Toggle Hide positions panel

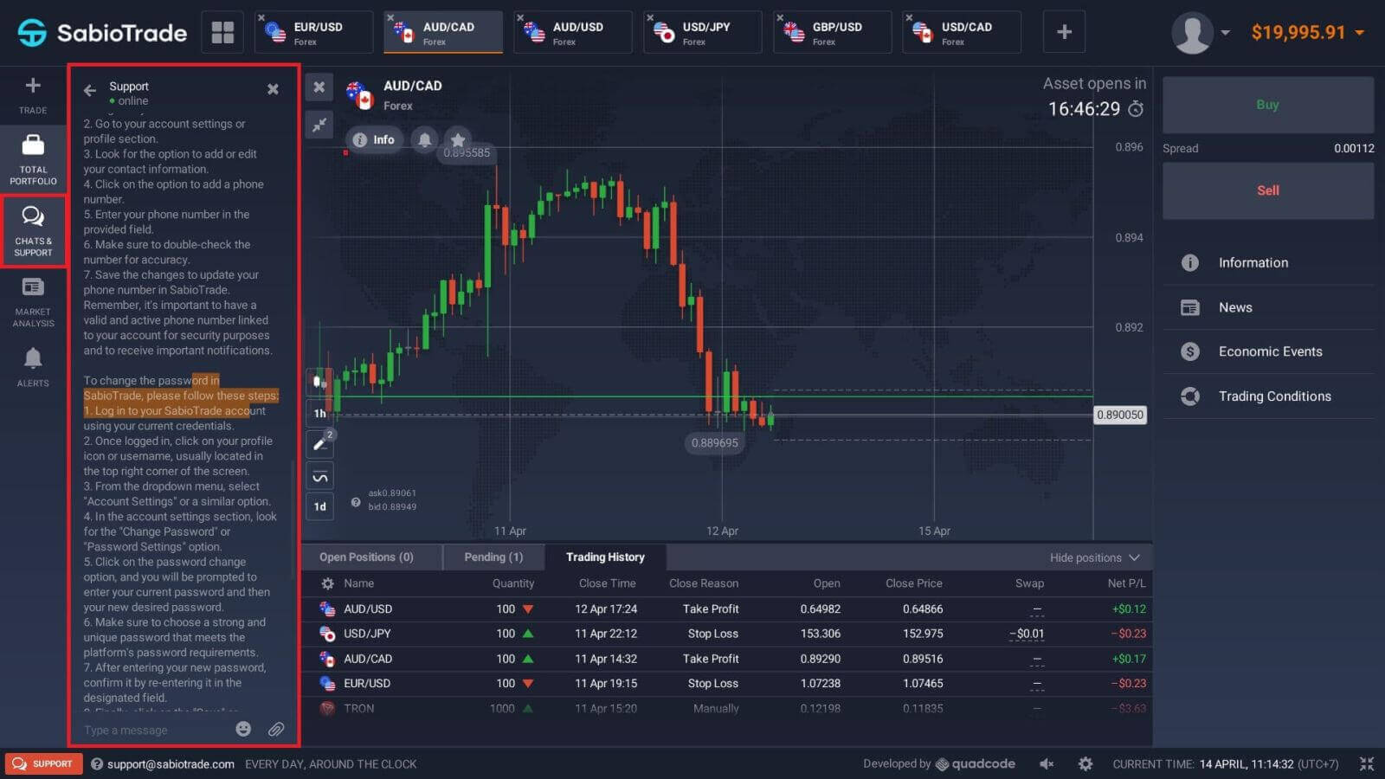[x=1094, y=557]
